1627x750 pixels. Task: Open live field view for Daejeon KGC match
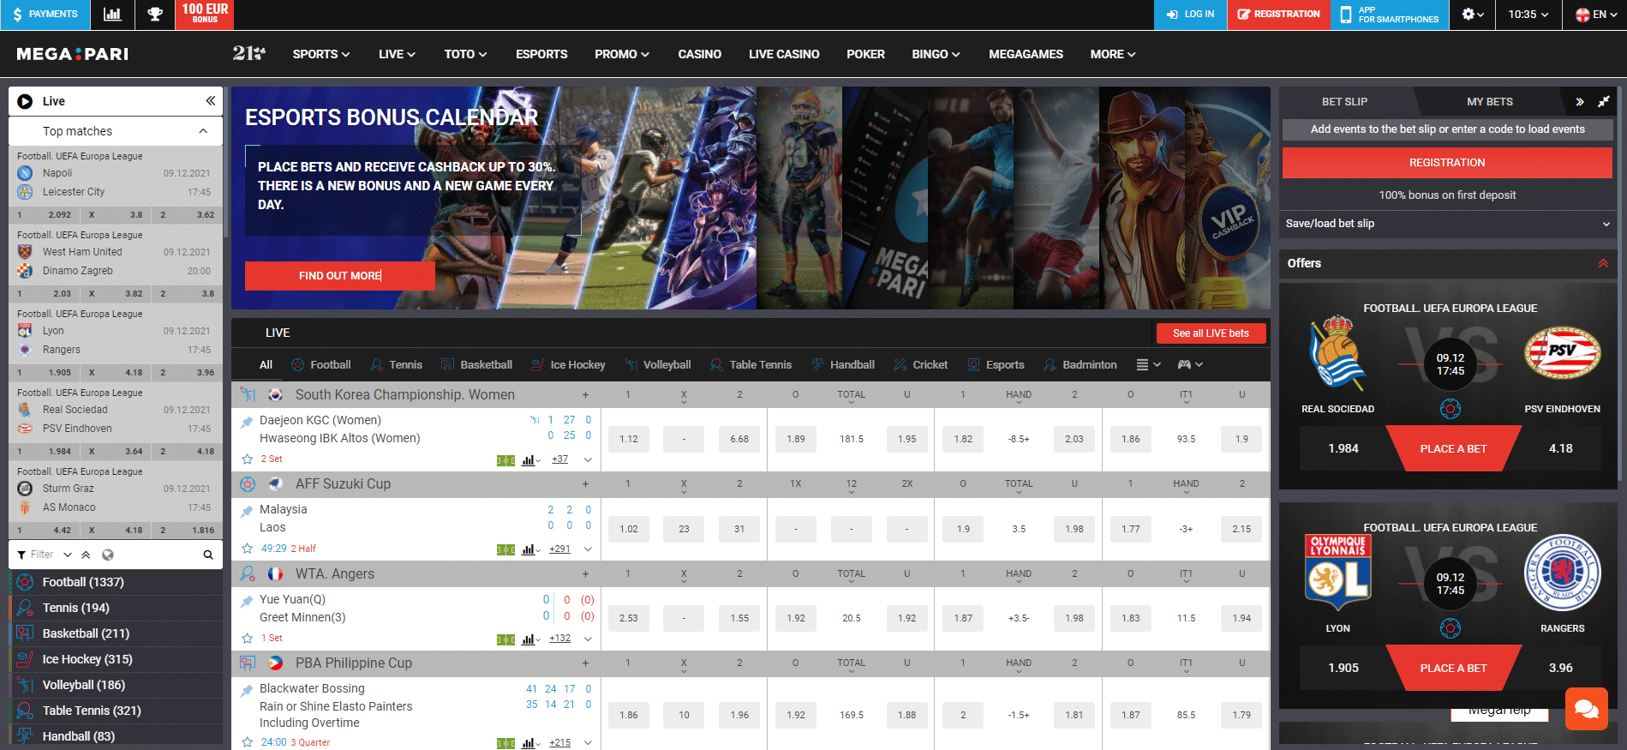coord(506,460)
